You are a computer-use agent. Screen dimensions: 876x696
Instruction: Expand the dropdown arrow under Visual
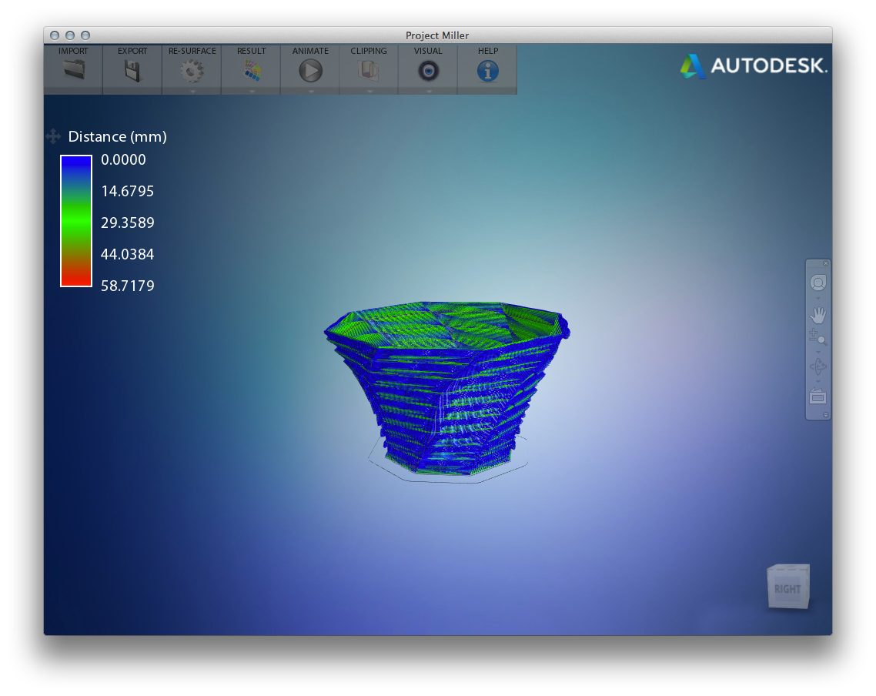(x=428, y=91)
